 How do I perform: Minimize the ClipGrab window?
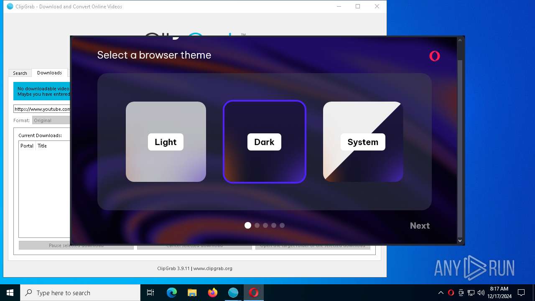[339, 6]
